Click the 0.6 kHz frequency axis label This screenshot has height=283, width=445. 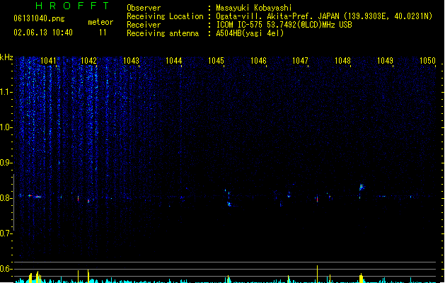tap(6, 269)
